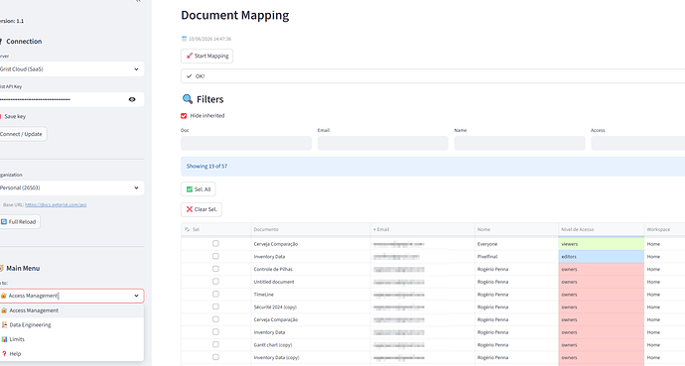Click the Doc filter input field
Image resolution: width=685 pixels, height=366 pixels.
point(246,143)
